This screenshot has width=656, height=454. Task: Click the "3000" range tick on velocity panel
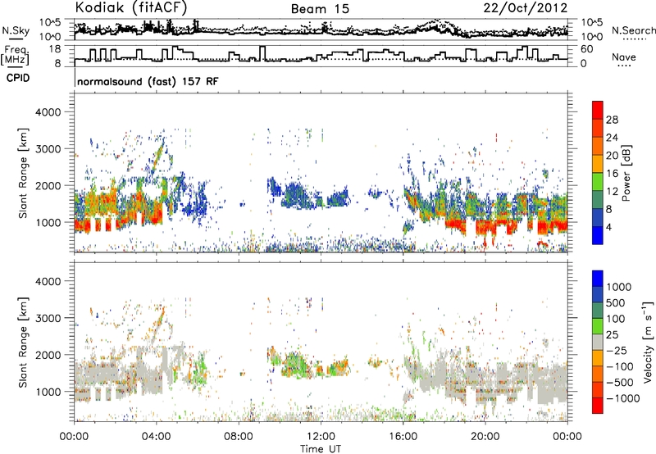tap(47, 318)
